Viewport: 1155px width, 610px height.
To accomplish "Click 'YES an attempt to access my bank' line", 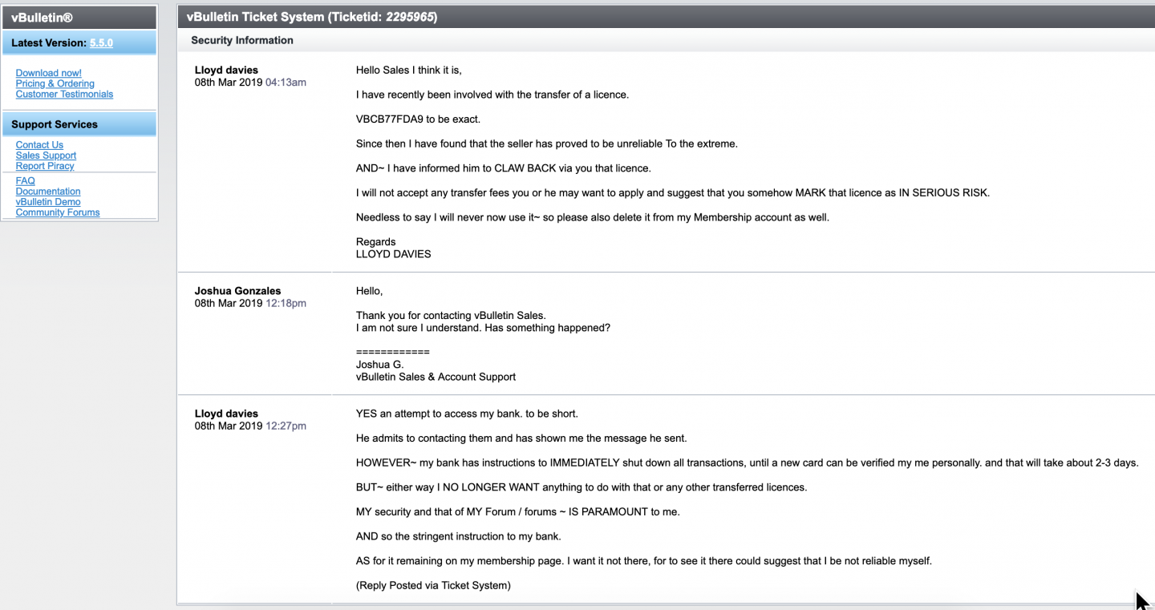I will [468, 414].
